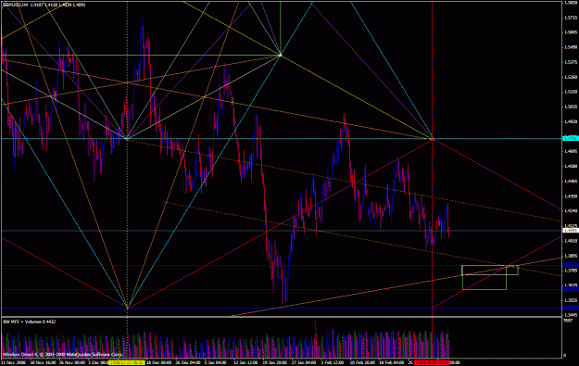Click the GBPUSD,H4 chart title text
Image resolution: width=579 pixels, height=366 pixels.
coord(15,5)
